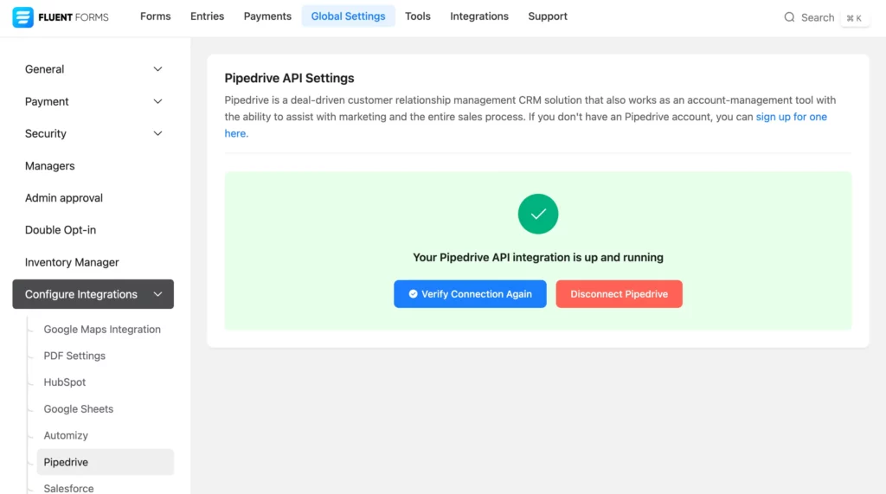886x494 pixels.
Task: Select Double Opt-in in sidebar
Action: 61,230
